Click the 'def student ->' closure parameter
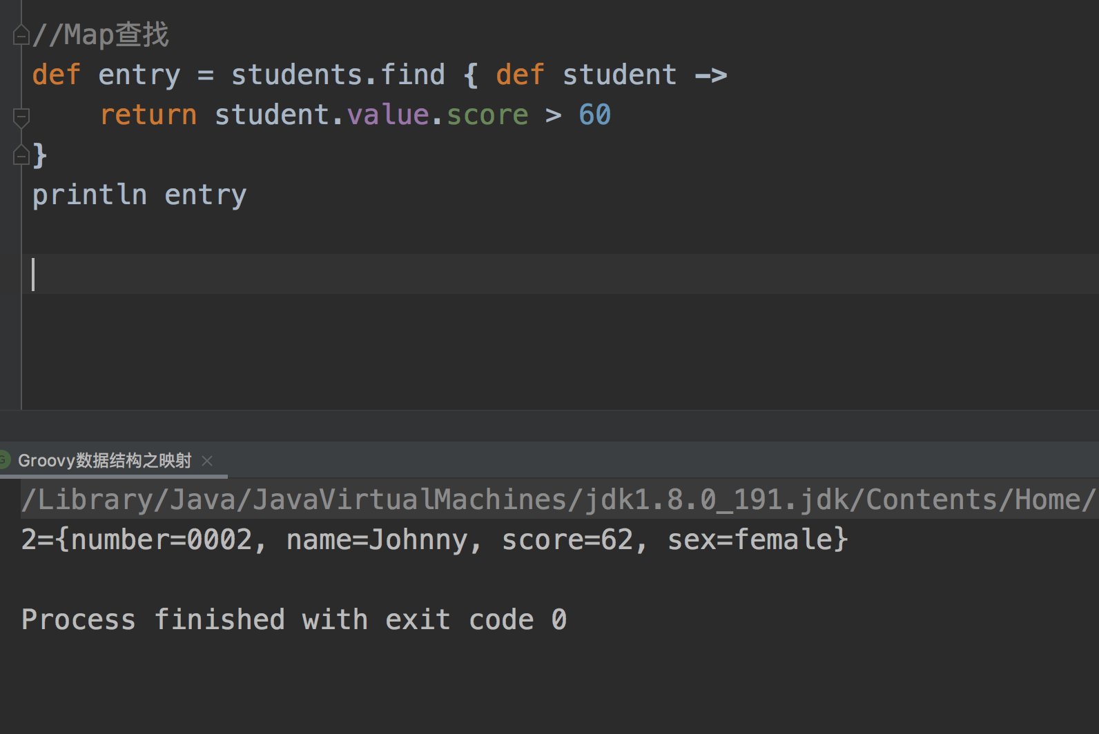Image resolution: width=1099 pixels, height=734 pixels. point(612,75)
